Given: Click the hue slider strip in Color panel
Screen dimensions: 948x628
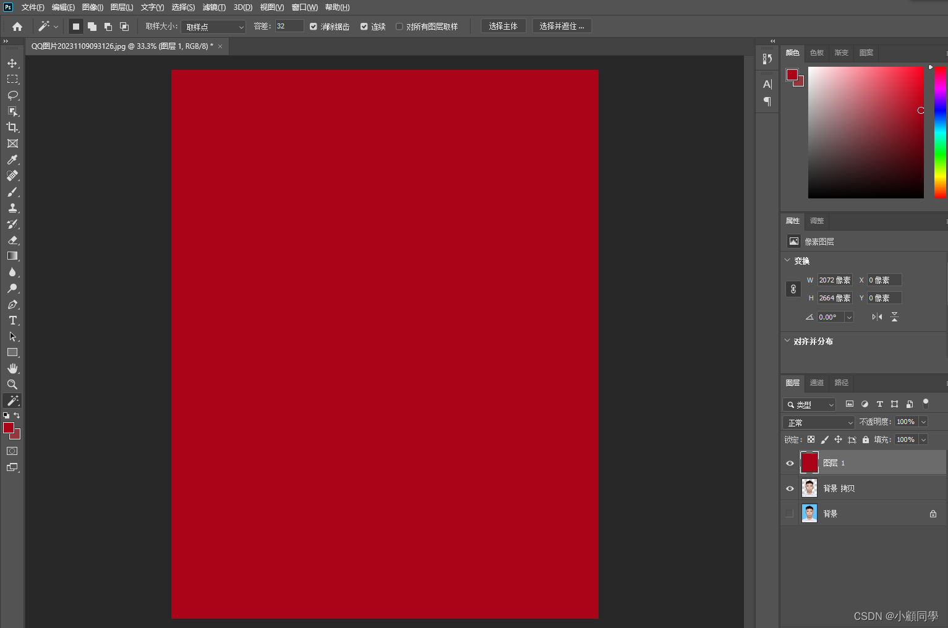Looking at the screenshot, I should pyautogui.click(x=940, y=132).
